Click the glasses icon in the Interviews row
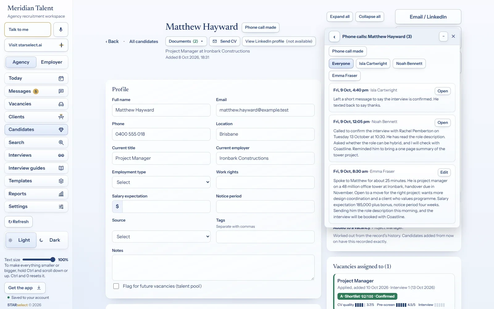Viewport: 494px width, 309px height. tap(61, 155)
